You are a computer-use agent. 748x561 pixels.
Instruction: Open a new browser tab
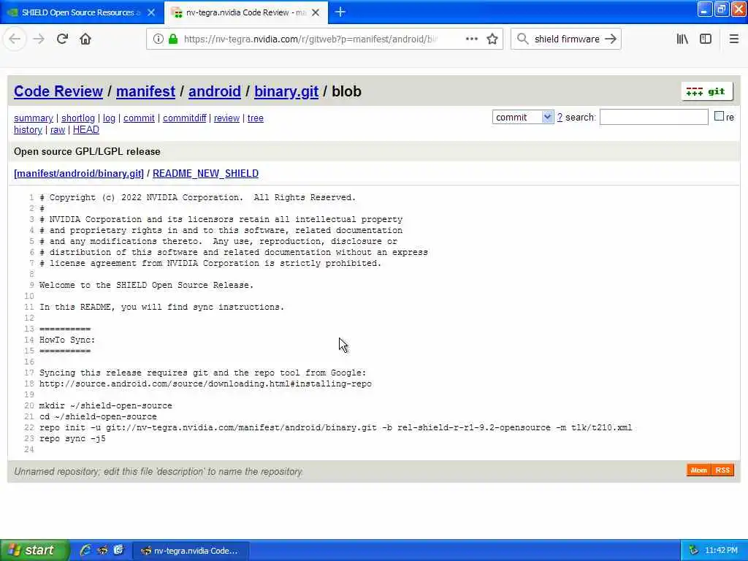[340, 12]
